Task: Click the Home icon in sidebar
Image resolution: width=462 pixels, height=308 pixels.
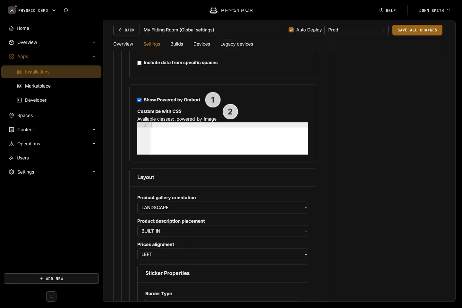Action: (12, 28)
